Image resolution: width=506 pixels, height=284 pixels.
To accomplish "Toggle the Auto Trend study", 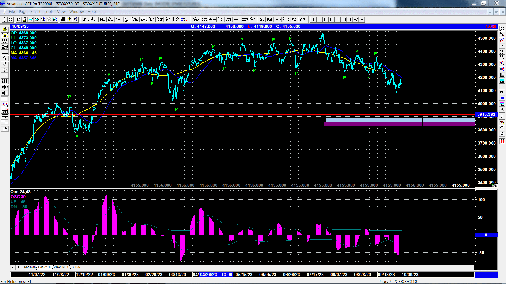I will [x=94, y=19].
